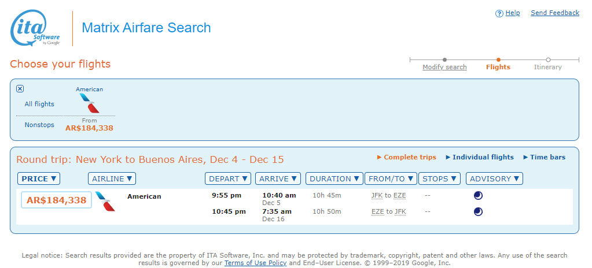Click overnight moon icon for return flight
This screenshot has height=268, width=592.
point(478,212)
